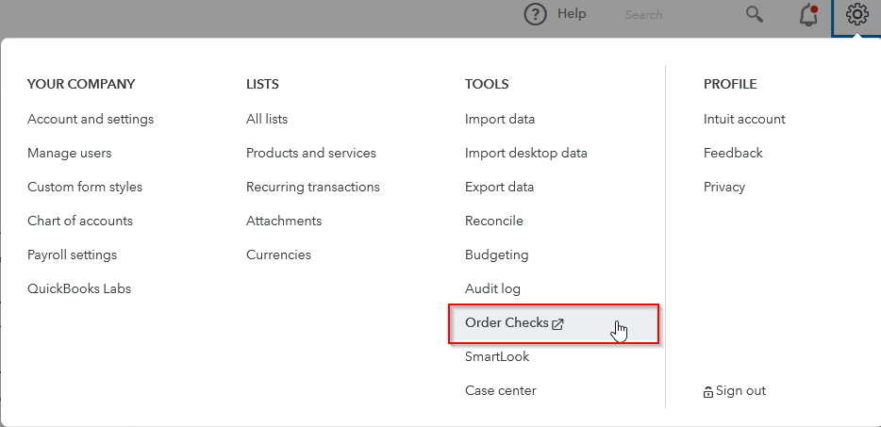Open All lists
This screenshot has width=881, height=427.
coord(267,119)
